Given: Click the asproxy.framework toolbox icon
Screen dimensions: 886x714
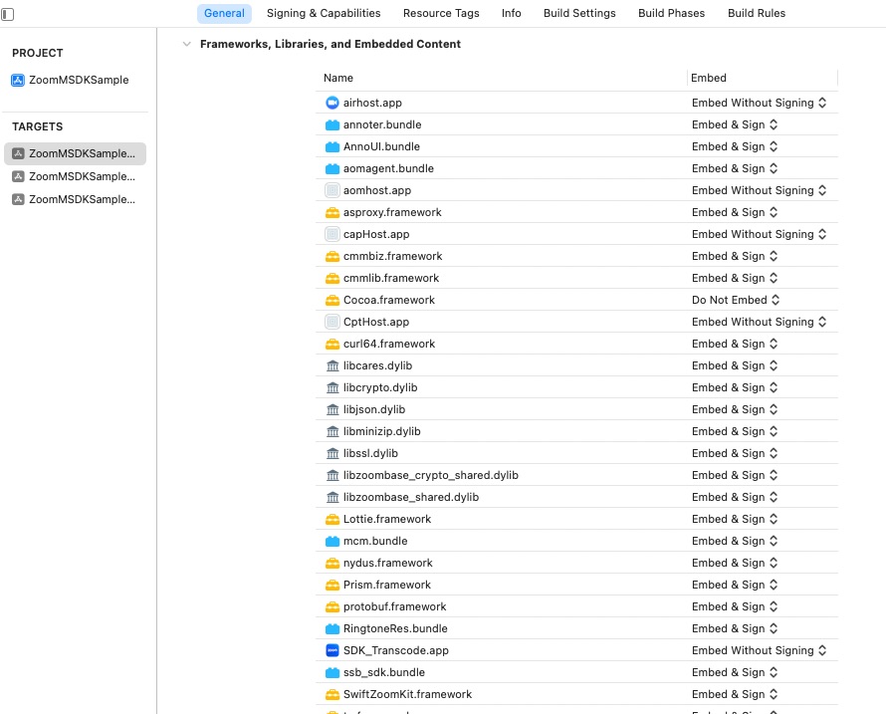Looking at the screenshot, I should click(332, 212).
